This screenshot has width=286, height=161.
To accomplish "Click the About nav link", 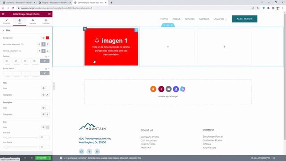I will point(176,19).
